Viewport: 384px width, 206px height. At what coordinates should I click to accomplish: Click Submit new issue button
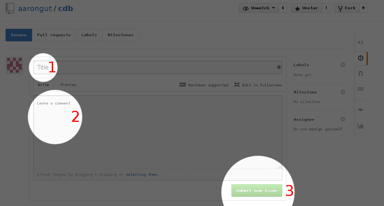point(256,190)
